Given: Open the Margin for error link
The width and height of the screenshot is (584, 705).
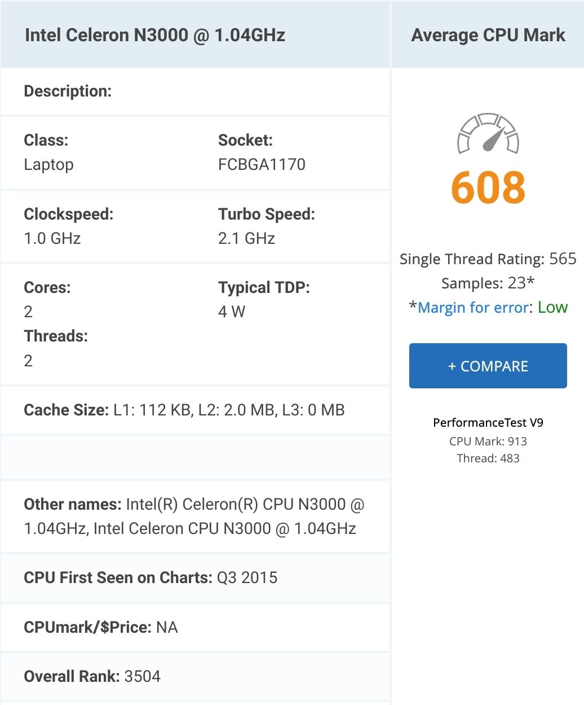Looking at the screenshot, I should pyautogui.click(x=473, y=308).
